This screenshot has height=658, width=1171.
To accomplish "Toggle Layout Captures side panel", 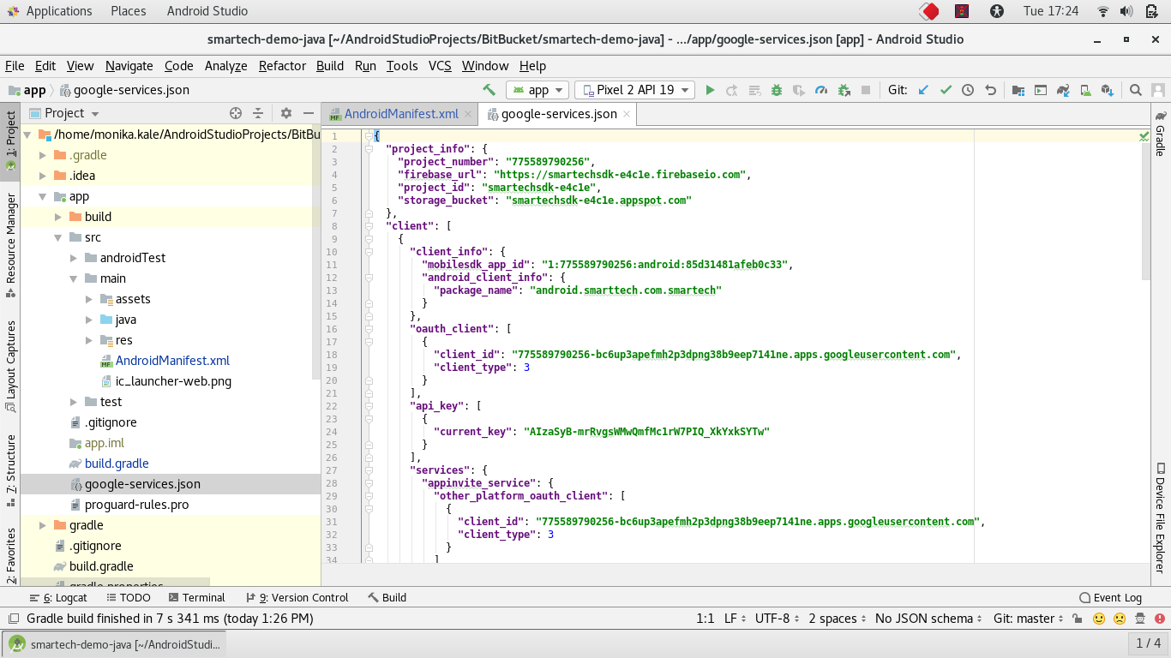I will (x=11, y=366).
